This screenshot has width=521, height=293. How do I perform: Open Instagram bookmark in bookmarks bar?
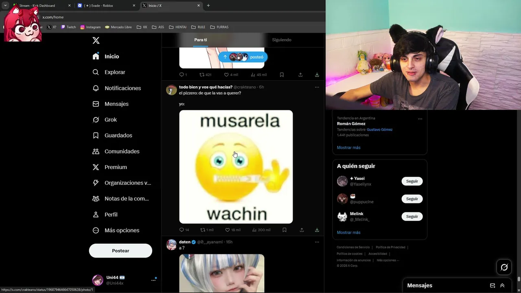[x=90, y=27]
